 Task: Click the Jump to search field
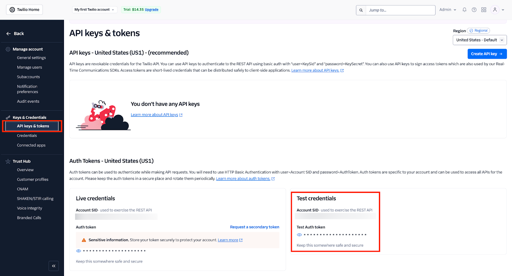coord(400,10)
